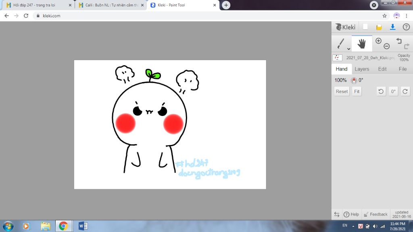Switch to the Hand tab
Viewport: 413px width, 232px height.
(x=341, y=69)
